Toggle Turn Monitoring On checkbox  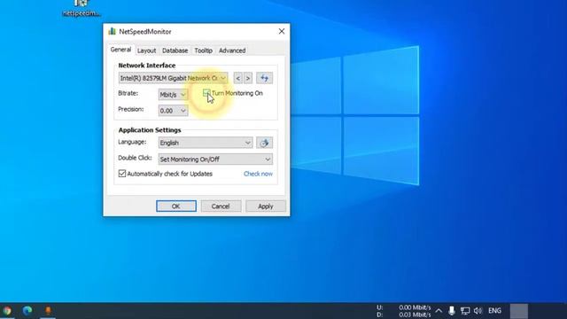(206, 93)
